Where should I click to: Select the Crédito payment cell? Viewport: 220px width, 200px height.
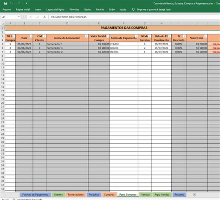(124, 44)
